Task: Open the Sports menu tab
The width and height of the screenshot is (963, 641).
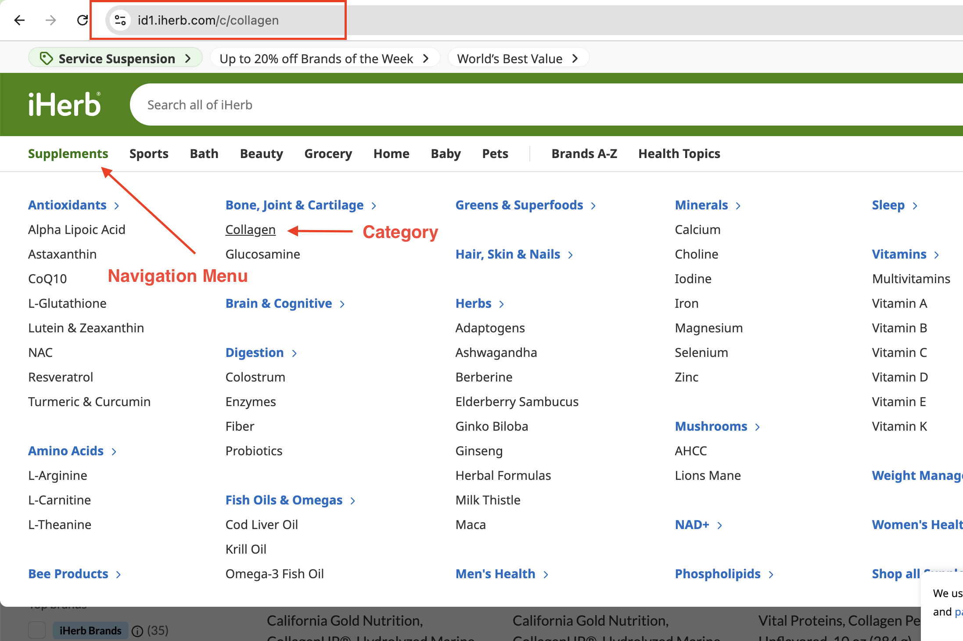Action: (149, 154)
